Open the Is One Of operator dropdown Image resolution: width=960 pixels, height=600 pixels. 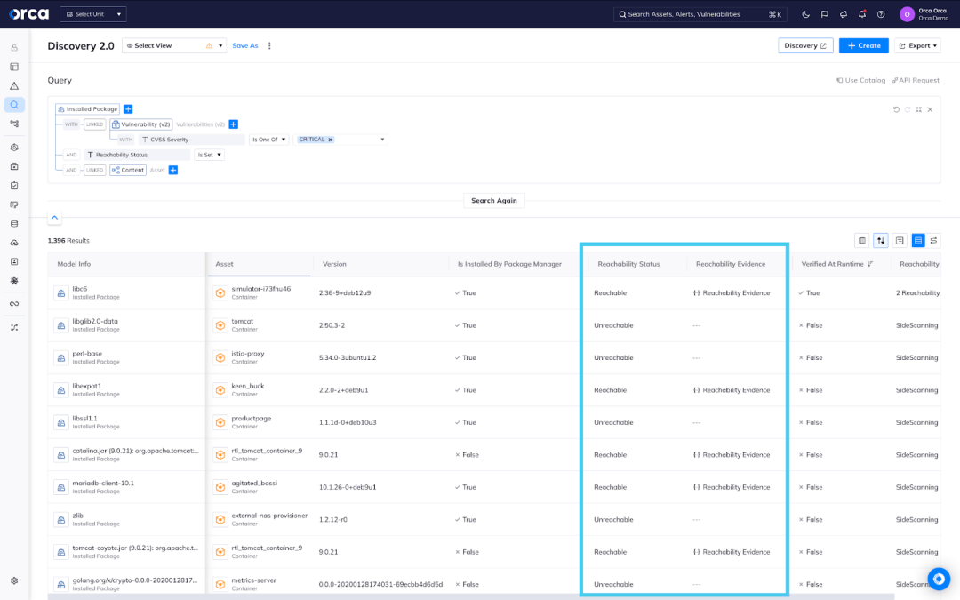tap(268, 140)
